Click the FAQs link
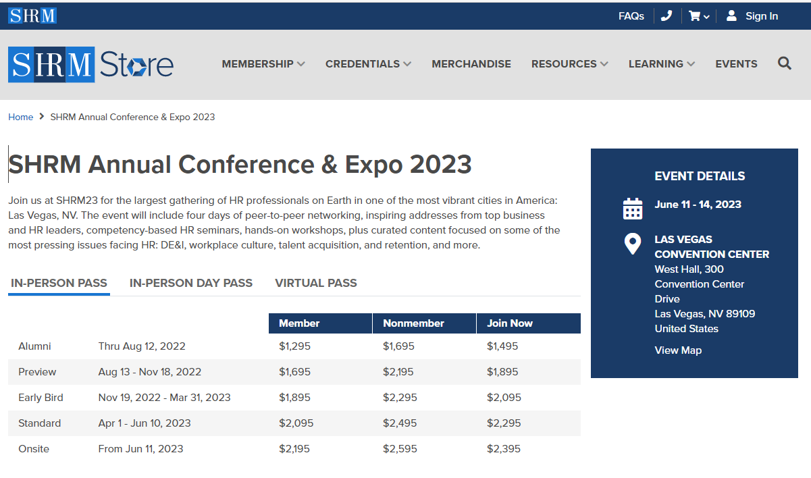811x478 pixels. click(x=631, y=15)
